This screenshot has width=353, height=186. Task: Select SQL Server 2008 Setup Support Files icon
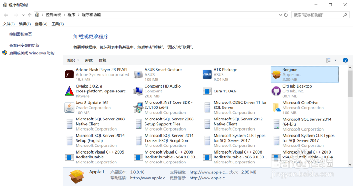[x=138, y=124]
